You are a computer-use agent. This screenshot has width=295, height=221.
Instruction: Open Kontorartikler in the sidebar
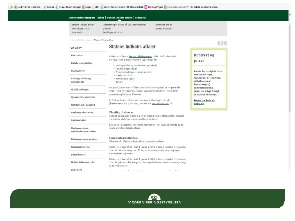click(x=78, y=120)
